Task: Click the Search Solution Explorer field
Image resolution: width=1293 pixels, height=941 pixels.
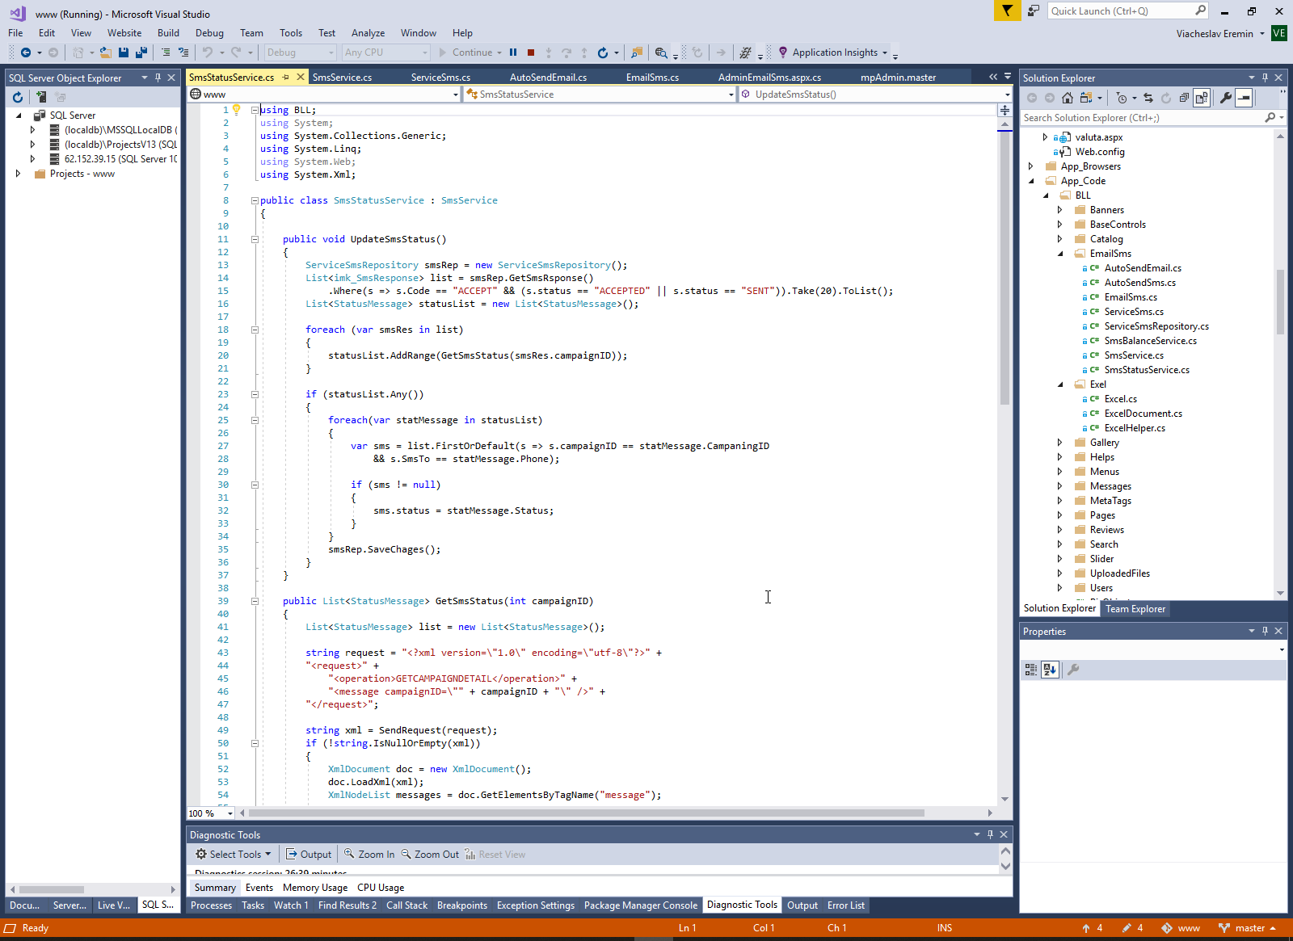Action: point(1153,118)
